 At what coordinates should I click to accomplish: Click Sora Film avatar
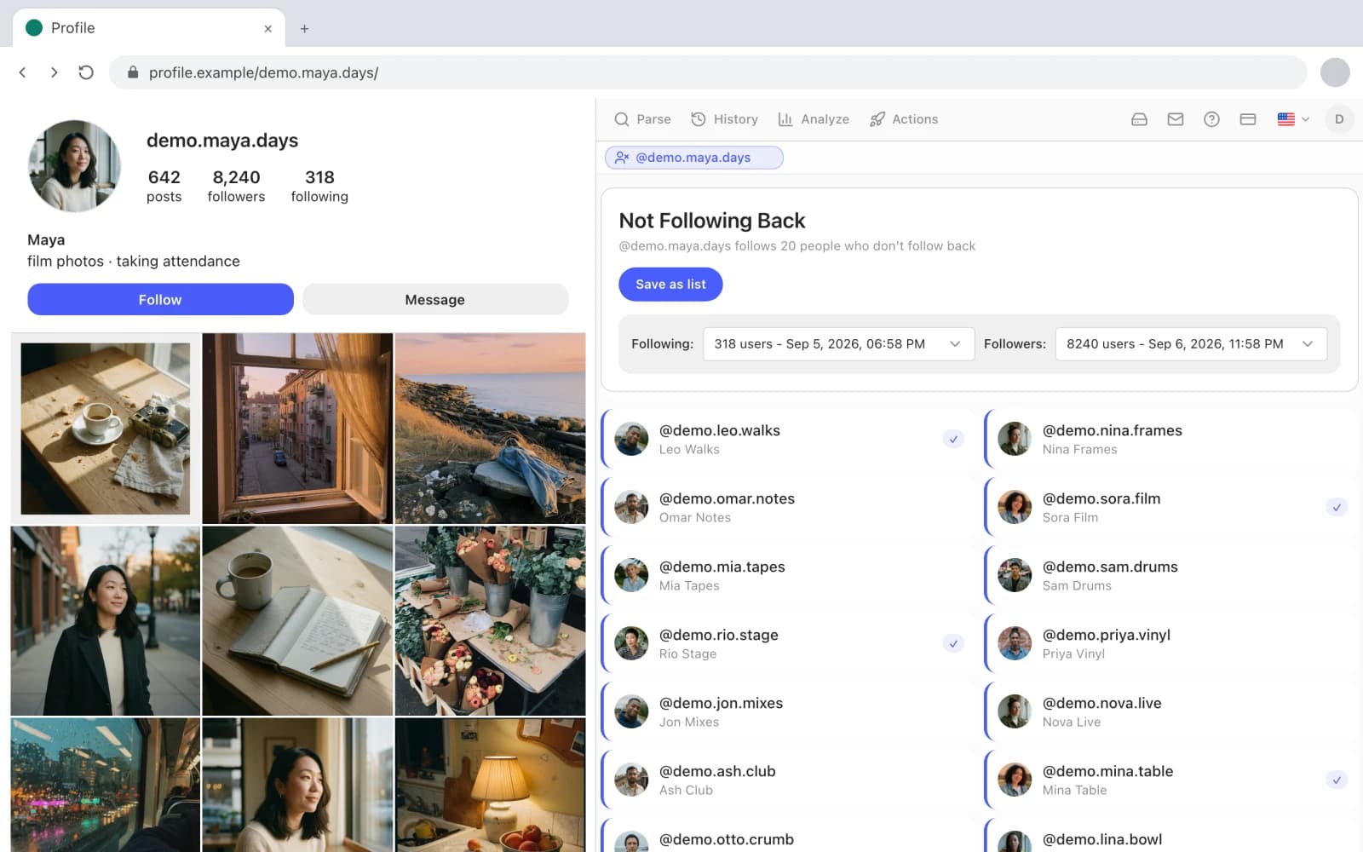coord(1015,508)
